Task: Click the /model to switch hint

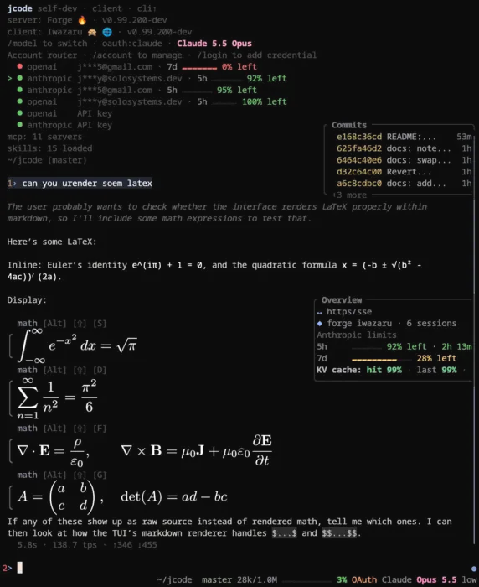Action: coord(47,44)
